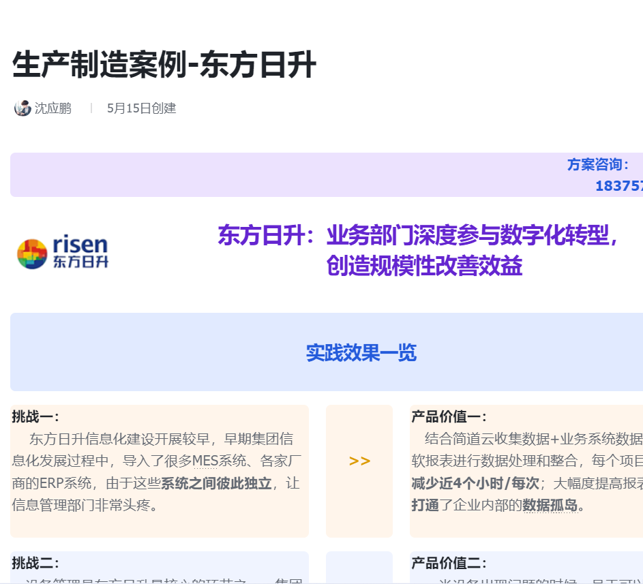Click the 产品价值二 heading
This screenshot has width=643, height=584.
(x=449, y=563)
